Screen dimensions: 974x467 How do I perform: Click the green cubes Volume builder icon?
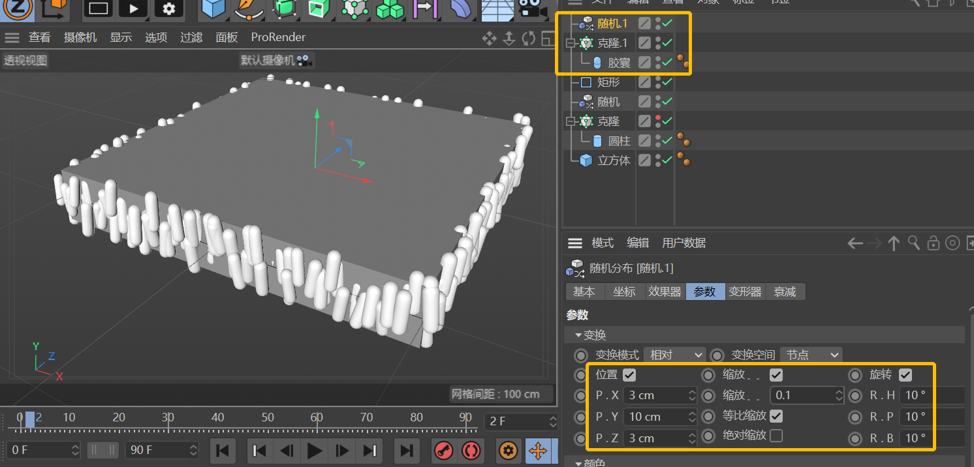point(390,9)
